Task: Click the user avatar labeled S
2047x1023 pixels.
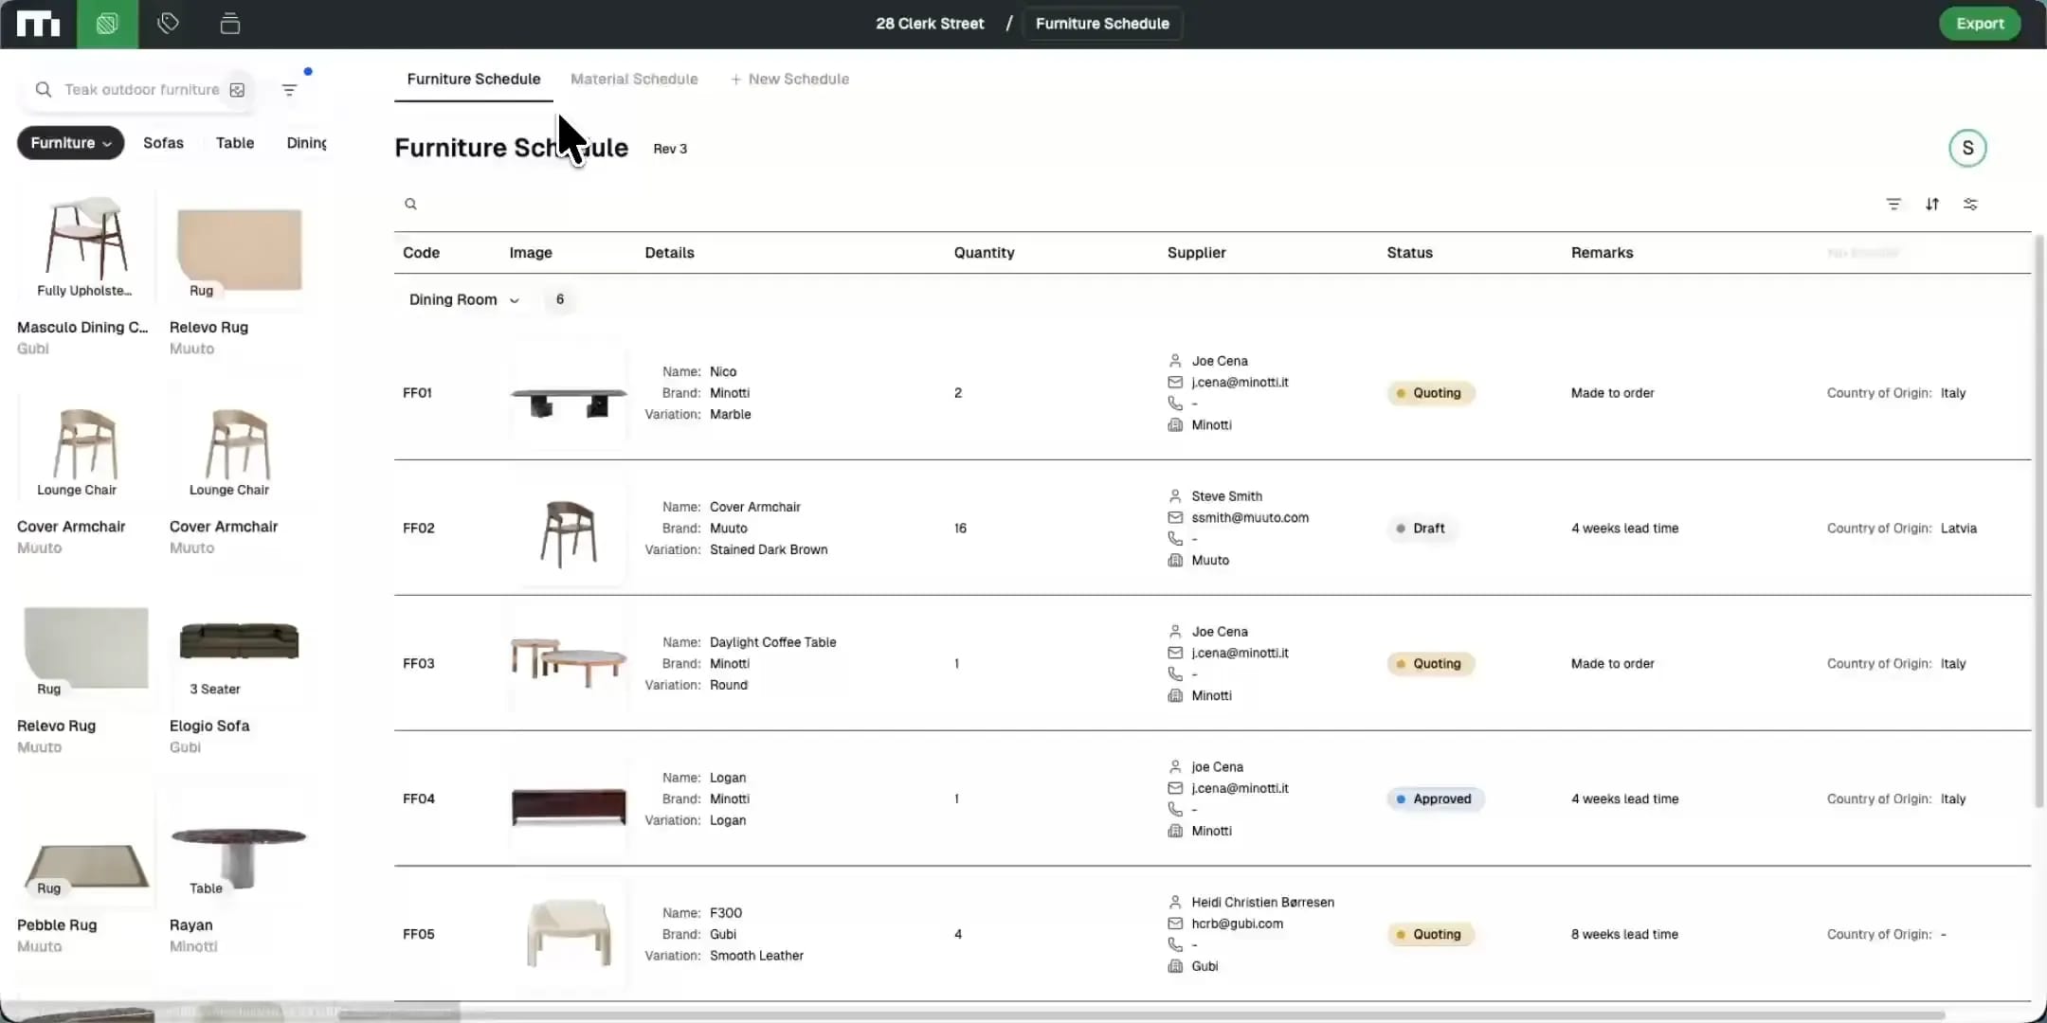Action: (x=1967, y=148)
